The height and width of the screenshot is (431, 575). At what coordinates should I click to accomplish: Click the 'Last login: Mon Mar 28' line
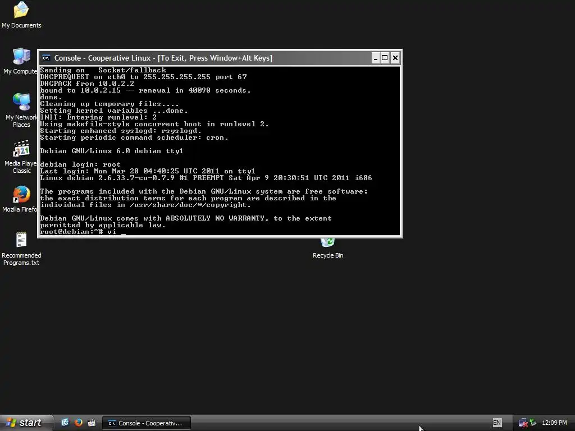pyautogui.click(x=148, y=171)
